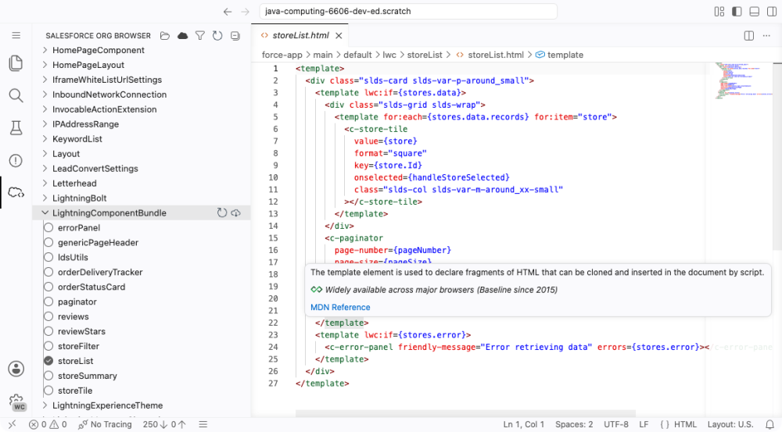Open the editor More Actions menu
This screenshot has width=782, height=432.
pos(766,35)
